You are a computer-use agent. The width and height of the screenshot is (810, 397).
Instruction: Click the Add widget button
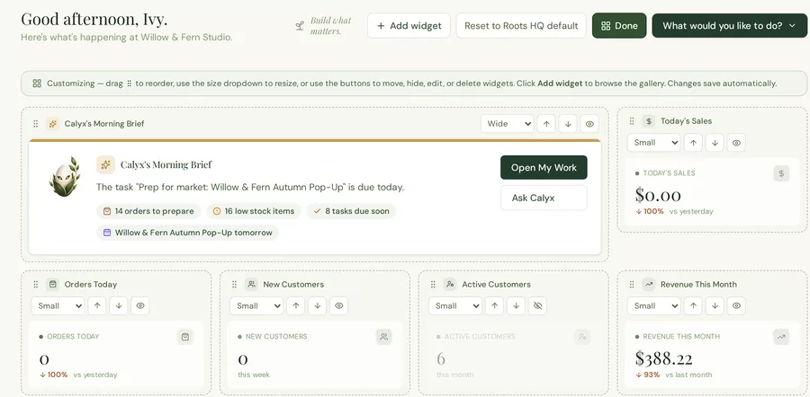click(x=409, y=26)
